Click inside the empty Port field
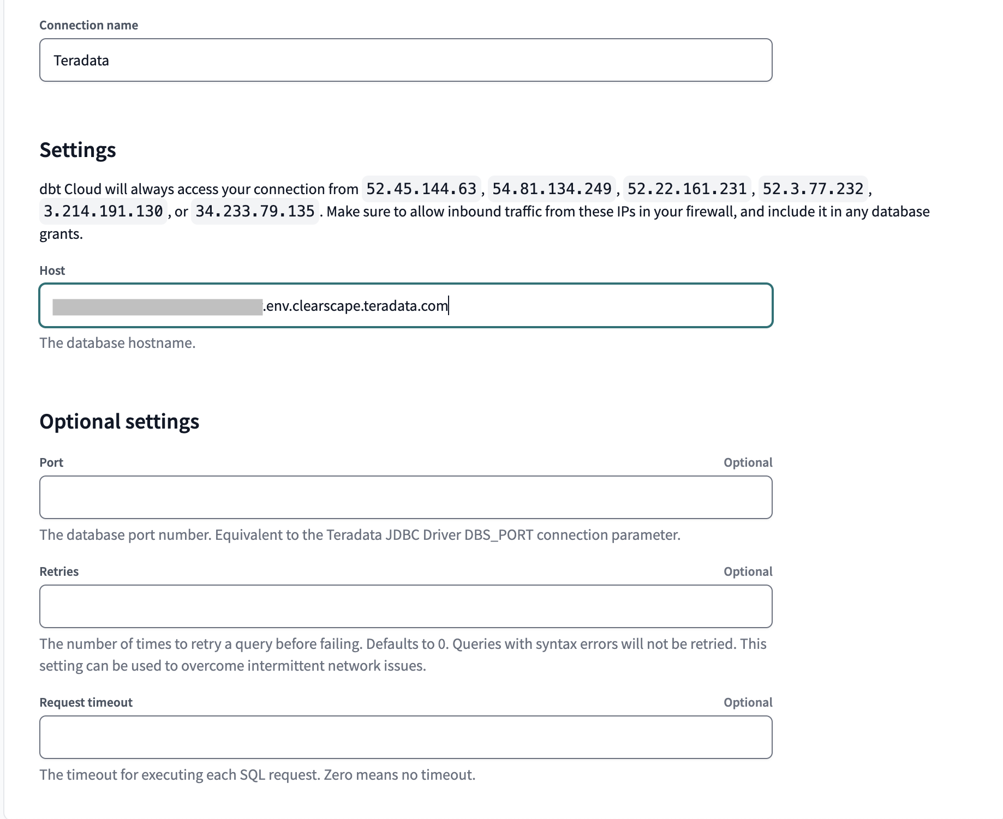1003x819 pixels. coord(405,497)
